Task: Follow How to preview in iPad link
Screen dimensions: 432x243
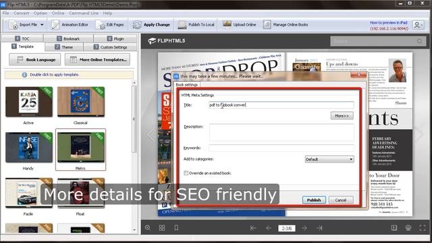Action: tap(389, 22)
